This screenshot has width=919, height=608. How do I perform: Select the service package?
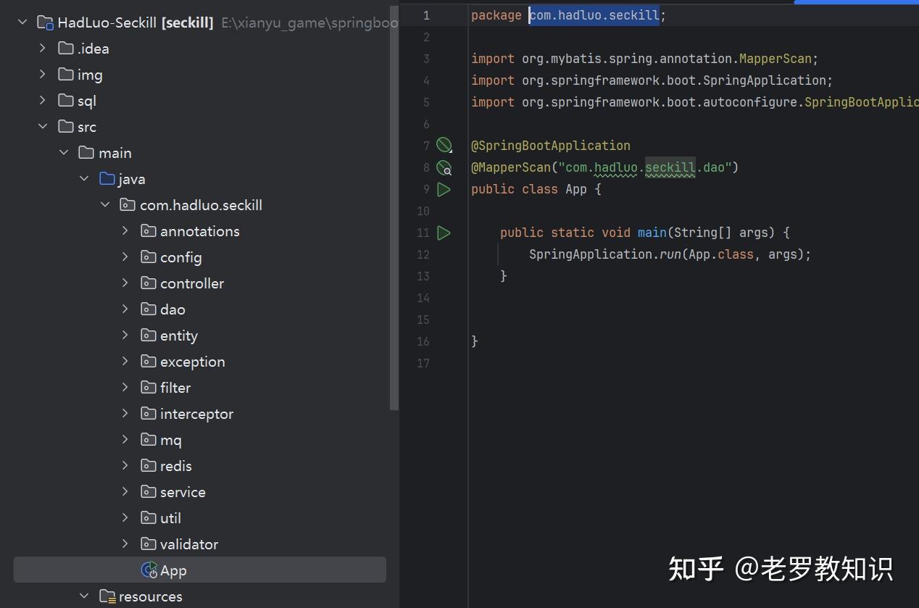183,492
